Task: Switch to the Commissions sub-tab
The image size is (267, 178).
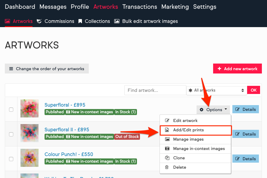Action: (55, 21)
